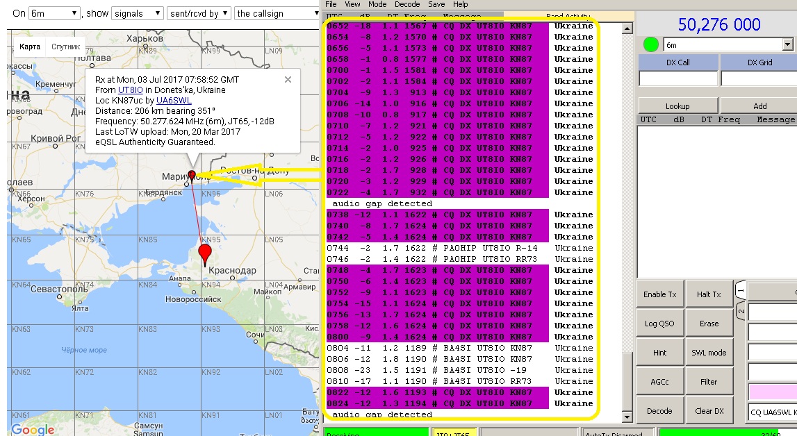Viewport: 797px width, 436px height.
Task: Select decode row 0822 CQ DX UT8IO
Action: (x=460, y=393)
